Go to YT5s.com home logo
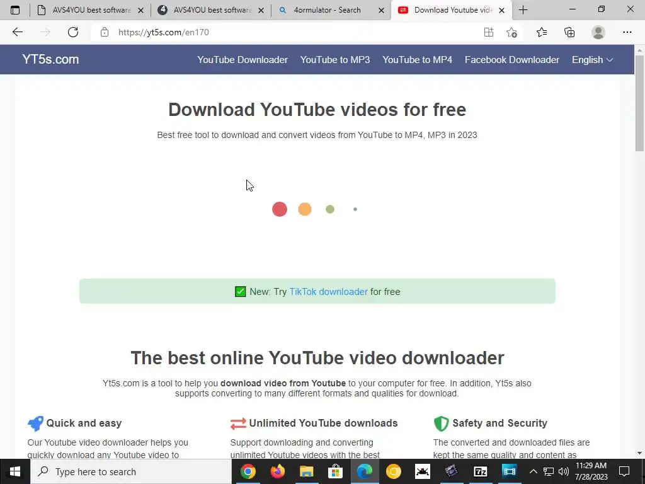This screenshot has width=645, height=484. [50, 59]
